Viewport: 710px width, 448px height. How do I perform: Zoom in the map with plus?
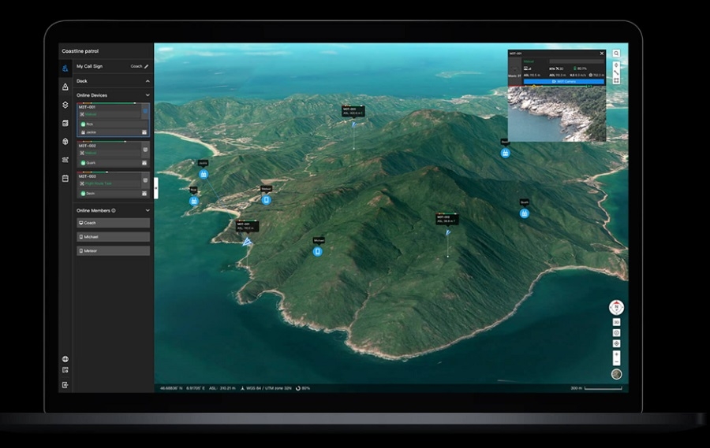click(x=616, y=354)
